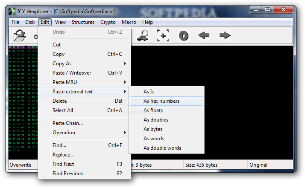Viewport: 305px width, 188px height.
Task: Click the open file folder icon
Action: click(x=20, y=35)
